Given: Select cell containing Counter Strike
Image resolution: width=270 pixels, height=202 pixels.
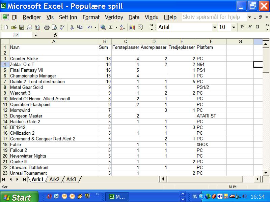Looking at the screenshot, I should pos(54,59).
